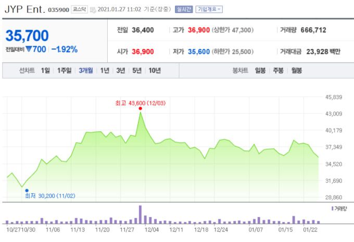354x242 pixels.
Task: Open the 월봉 monthly candlestick chart
Action: (297, 71)
